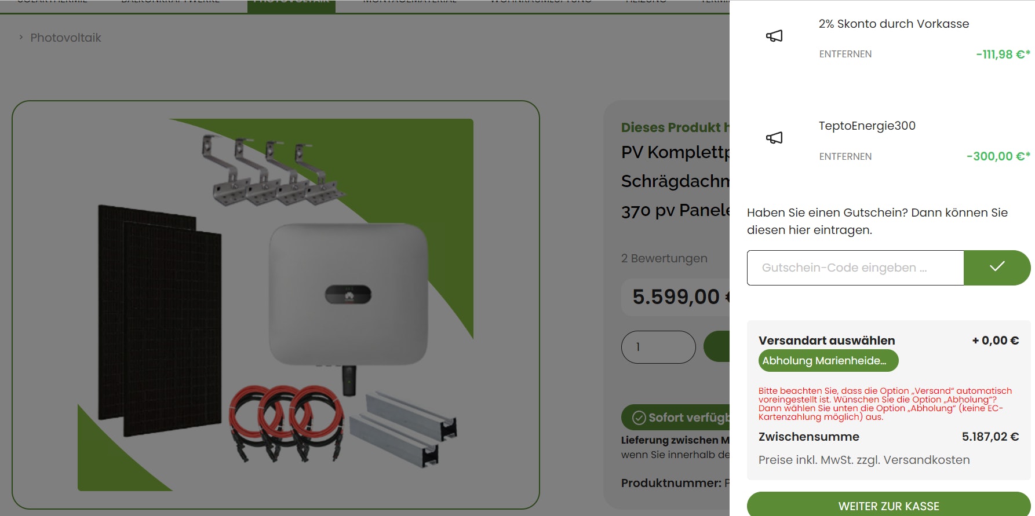
Task: Proceed with WEITER ZUR KASSE button
Action: (888, 504)
